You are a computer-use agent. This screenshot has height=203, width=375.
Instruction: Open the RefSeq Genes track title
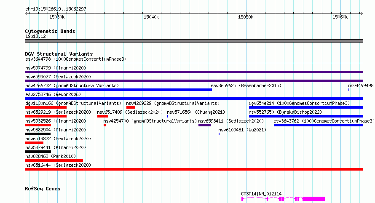coord(43,189)
